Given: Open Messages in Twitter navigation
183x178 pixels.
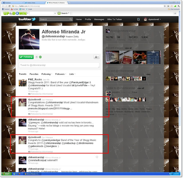Looking at the screenshot, I should [x=99, y=19].
